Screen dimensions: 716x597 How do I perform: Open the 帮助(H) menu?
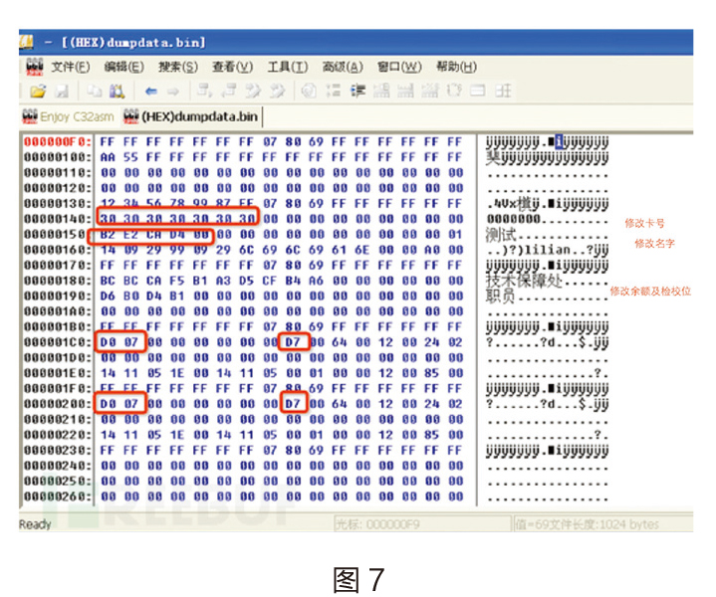(x=456, y=67)
